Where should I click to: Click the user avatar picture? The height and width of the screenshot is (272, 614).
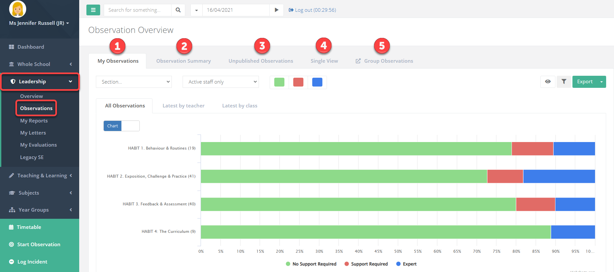(x=17, y=8)
